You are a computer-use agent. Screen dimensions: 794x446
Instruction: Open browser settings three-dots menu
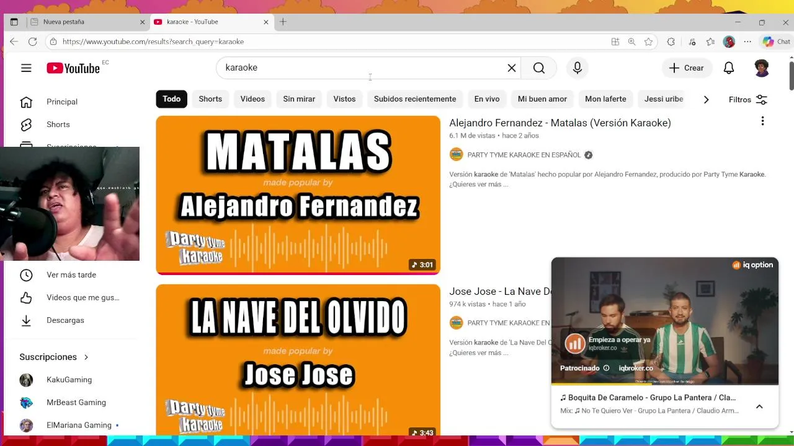coord(747,42)
